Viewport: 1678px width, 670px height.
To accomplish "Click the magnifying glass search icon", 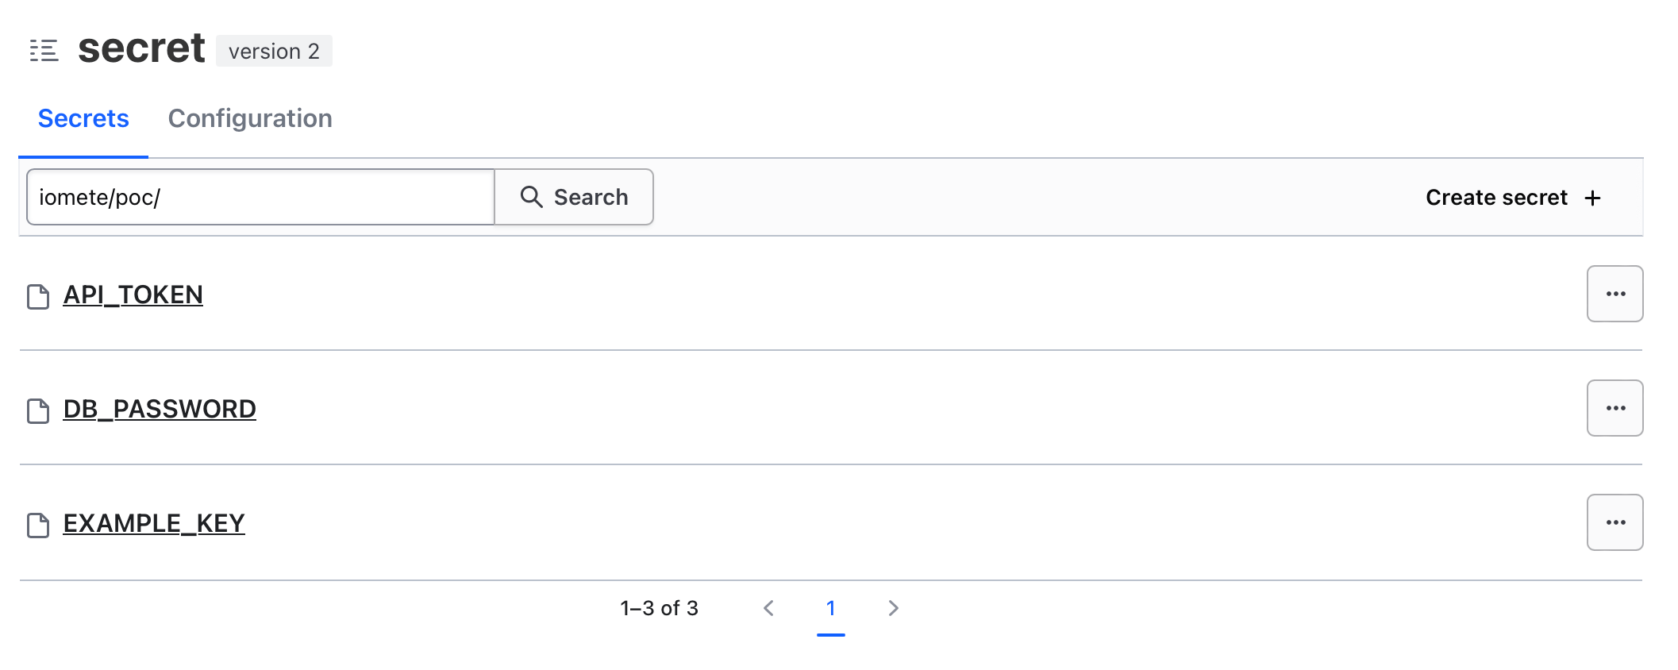I will click(531, 197).
